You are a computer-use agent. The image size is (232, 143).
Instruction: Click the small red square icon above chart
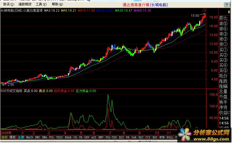[x=204, y=10]
